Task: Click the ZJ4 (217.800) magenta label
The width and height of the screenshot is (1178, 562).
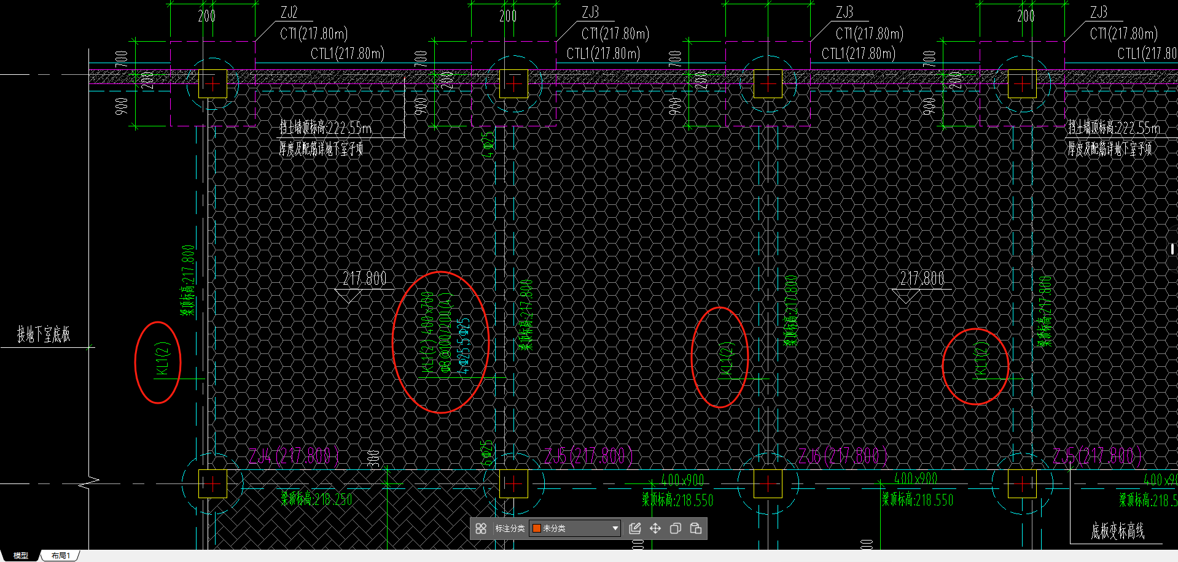Action: tap(294, 457)
